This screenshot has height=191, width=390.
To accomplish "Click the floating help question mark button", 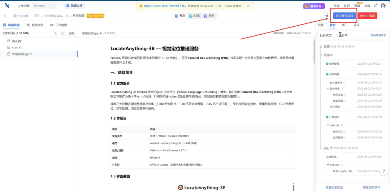I will [x=384, y=171].
